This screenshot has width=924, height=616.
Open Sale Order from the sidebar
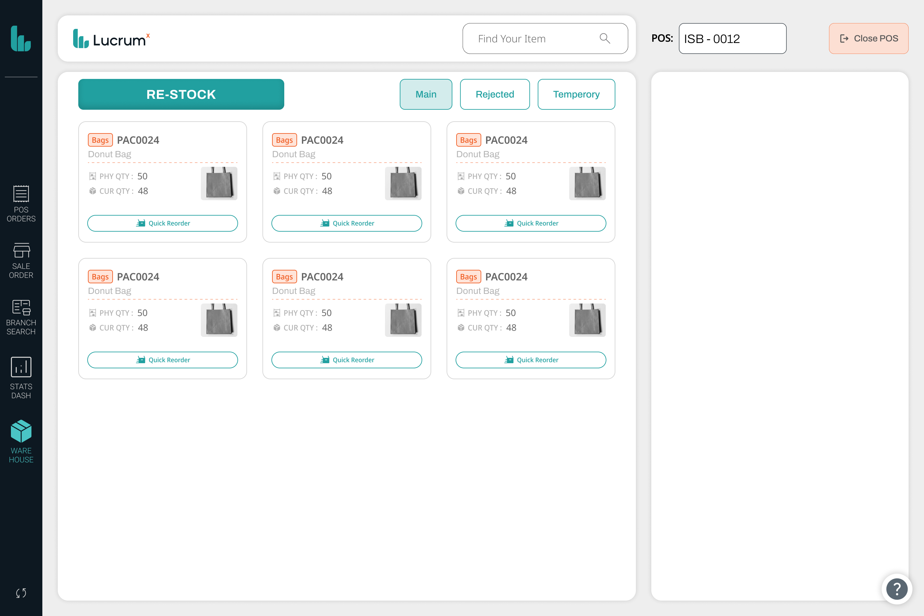click(21, 261)
